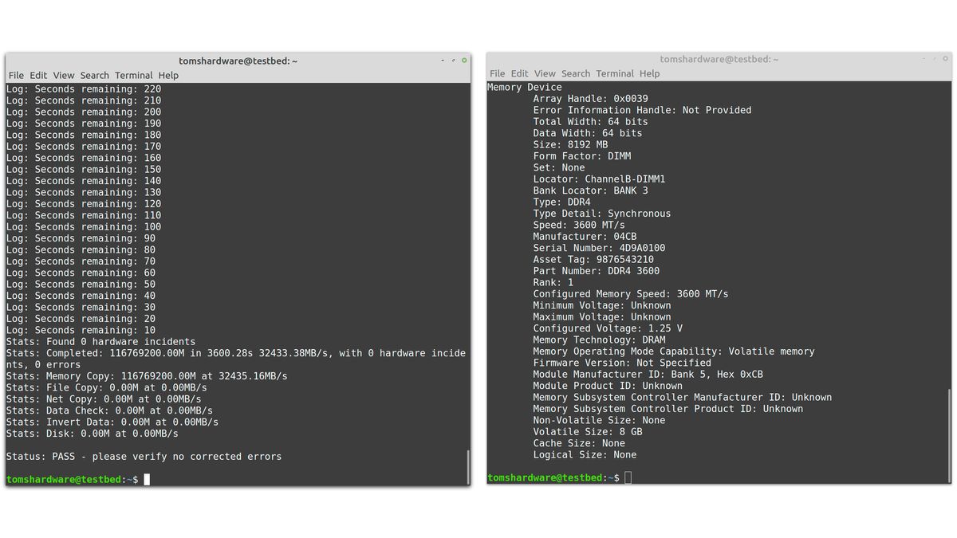The height and width of the screenshot is (538, 957).
Task: Click 'Log: Seconds remaining: 220' line
Action: coord(84,89)
